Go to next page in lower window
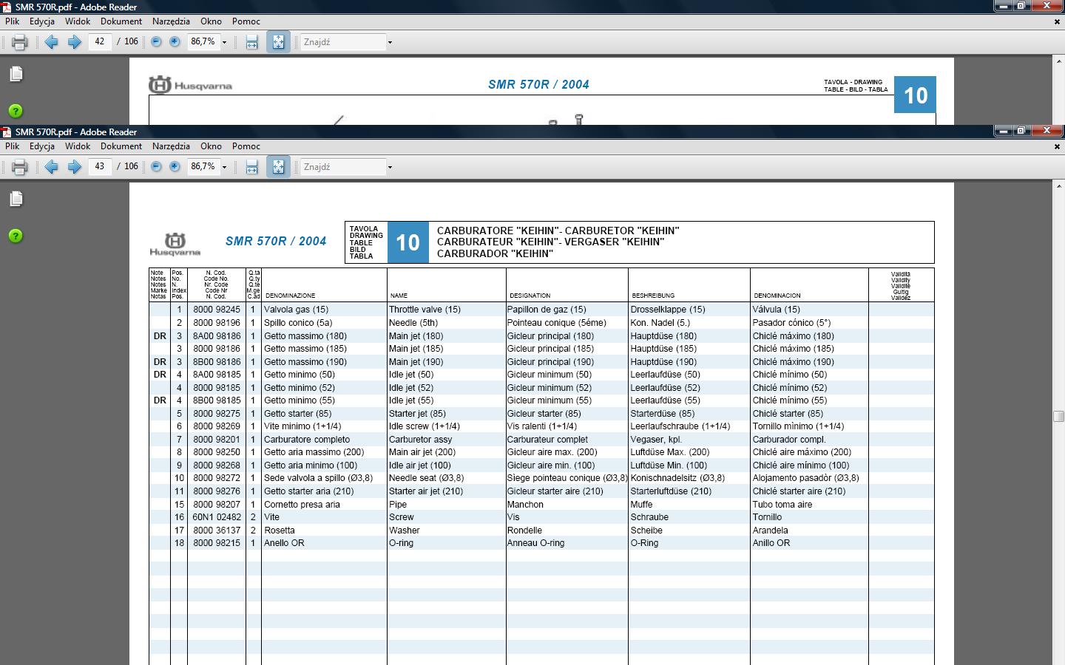Image resolution: width=1065 pixels, height=665 pixels. point(74,167)
